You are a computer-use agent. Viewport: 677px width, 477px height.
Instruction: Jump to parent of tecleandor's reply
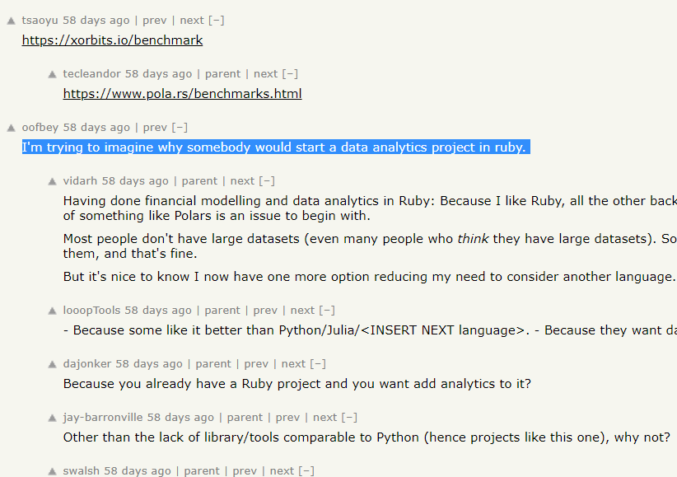coord(222,73)
